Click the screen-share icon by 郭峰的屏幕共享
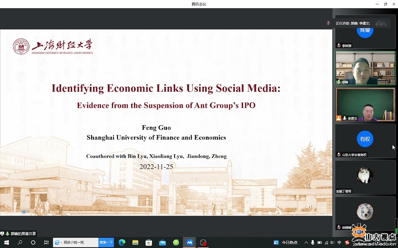This screenshot has width=398, height=248. point(2,234)
